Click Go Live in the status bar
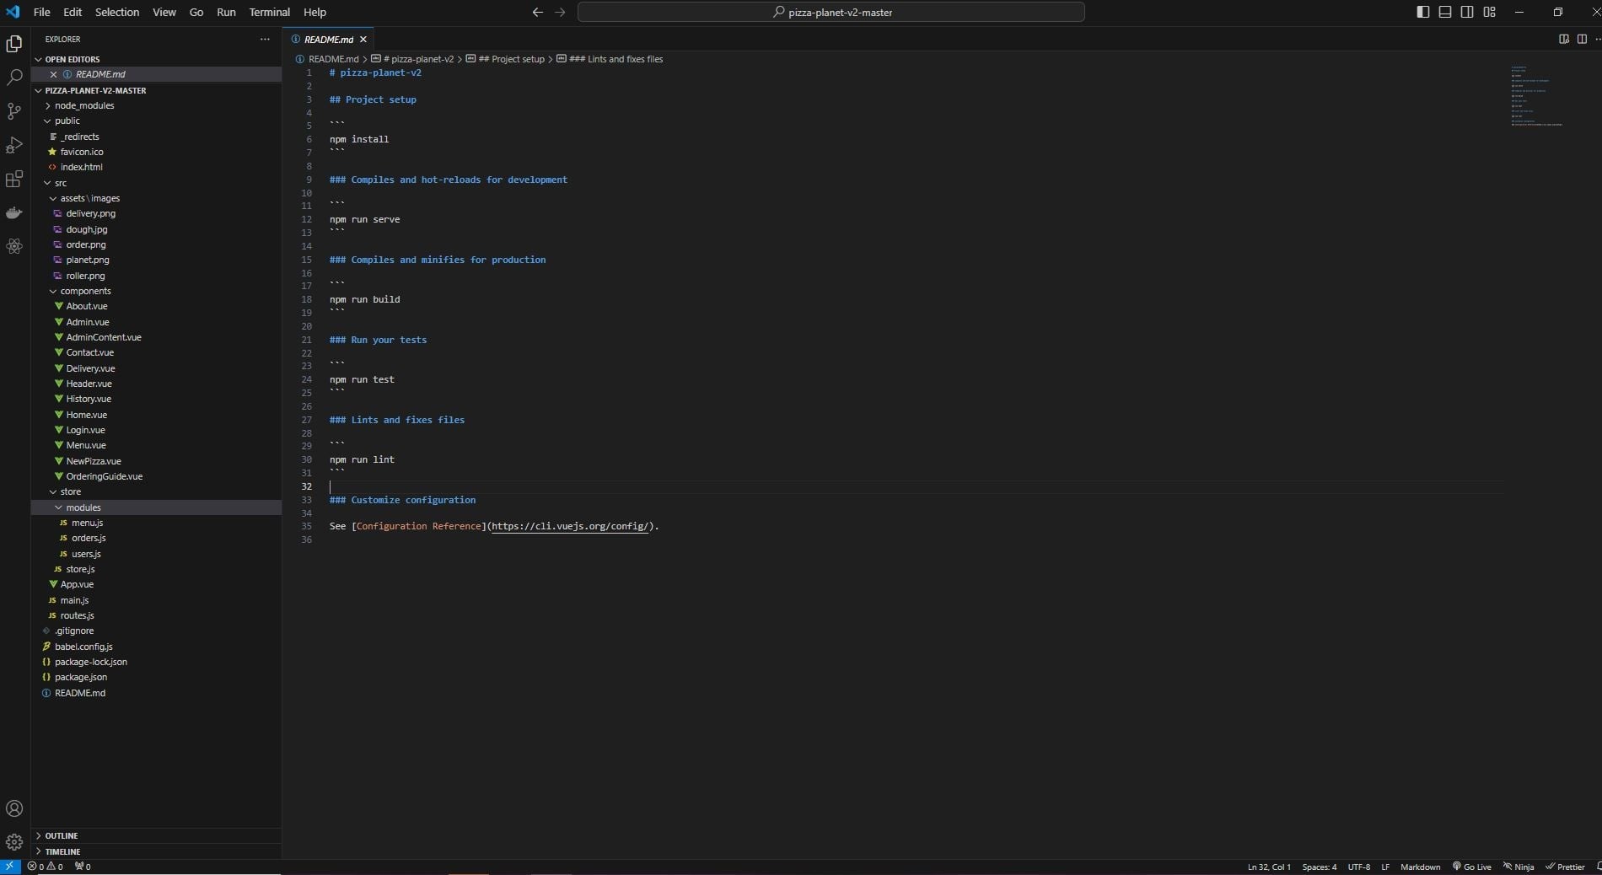Screen dimensions: 1602x875 (1471, 867)
